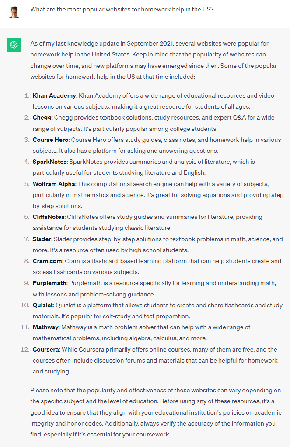290x447 pixels.
Task: Click the bold Khan Academy heading
Action: (x=54, y=95)
